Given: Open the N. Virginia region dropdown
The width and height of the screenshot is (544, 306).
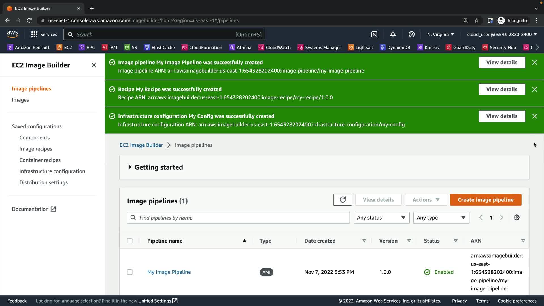Looking at the screenshot, I should [x=440, y=34].
